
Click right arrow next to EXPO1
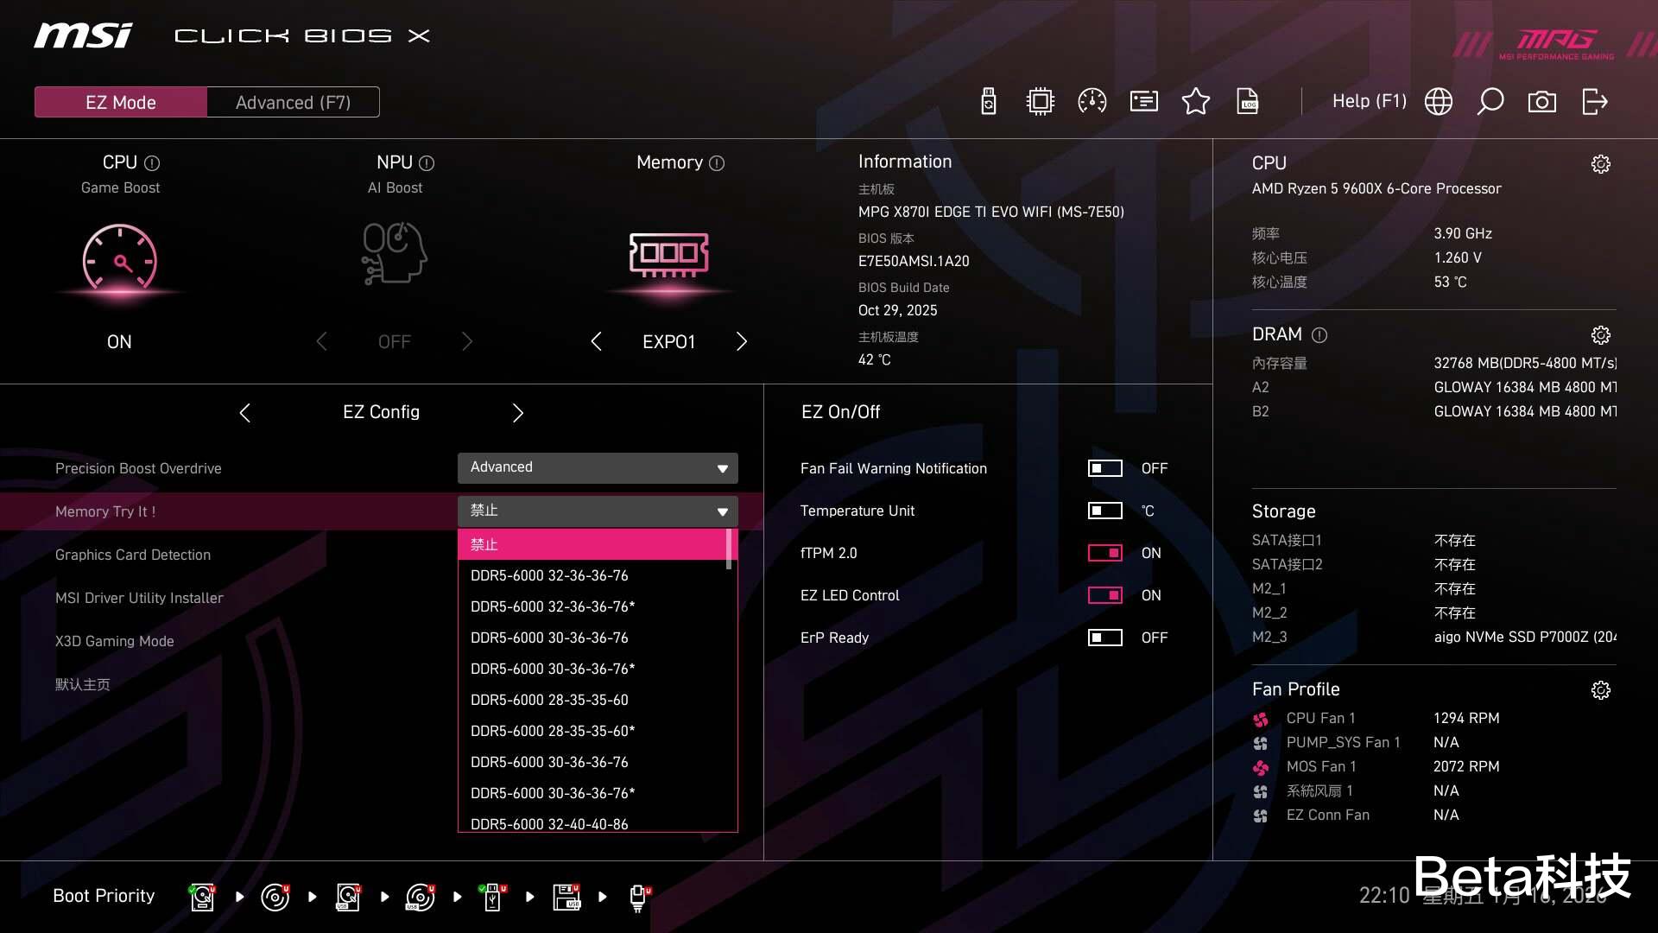[x=741, y=342]
